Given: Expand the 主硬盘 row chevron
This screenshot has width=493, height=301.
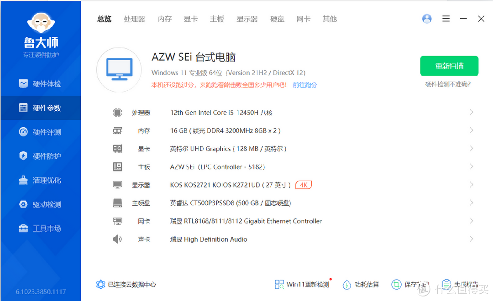Looking at the screenshot, I should coord(471,202).
